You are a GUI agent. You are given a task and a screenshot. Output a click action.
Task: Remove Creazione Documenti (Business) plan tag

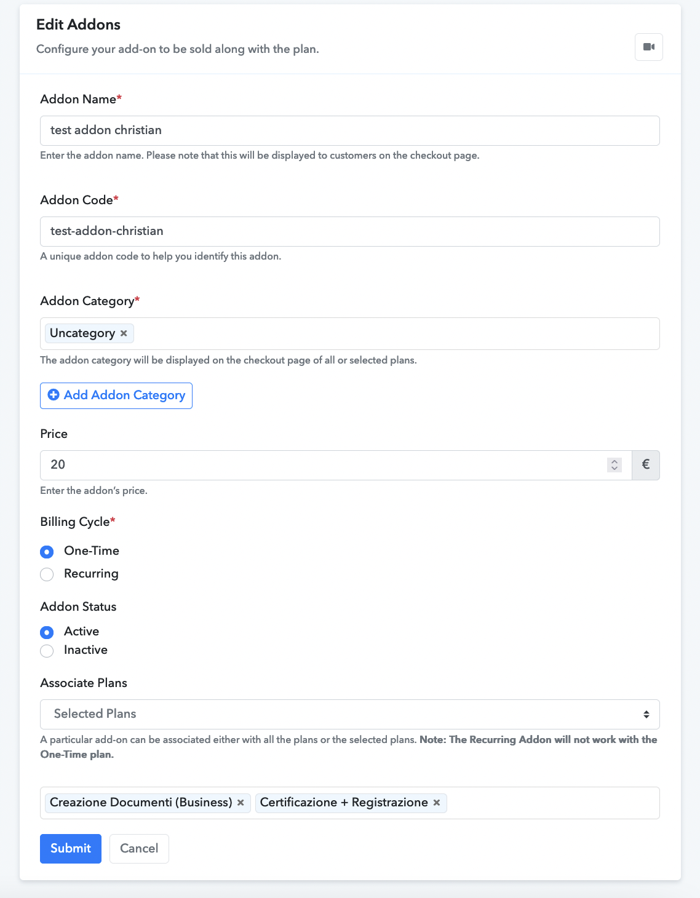pos(241,803)
